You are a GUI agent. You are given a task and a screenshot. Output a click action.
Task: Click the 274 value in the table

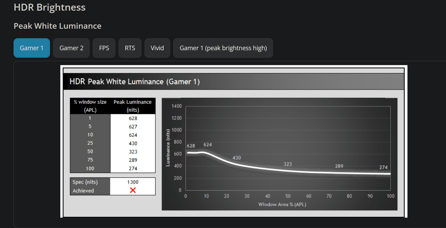[133, 168]
